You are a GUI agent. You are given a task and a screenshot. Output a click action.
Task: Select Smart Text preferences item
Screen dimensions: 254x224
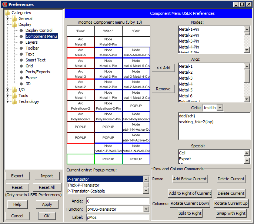[x=36, y=60]
